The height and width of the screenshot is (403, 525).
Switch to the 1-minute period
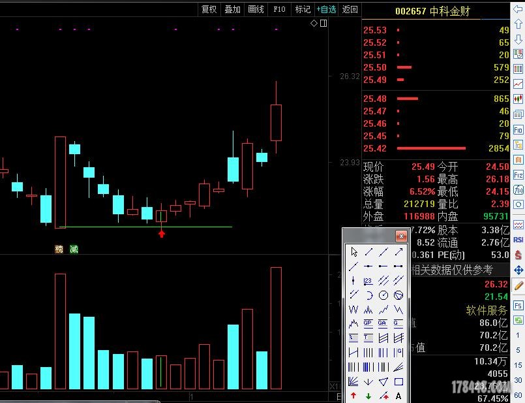point(518,335)
